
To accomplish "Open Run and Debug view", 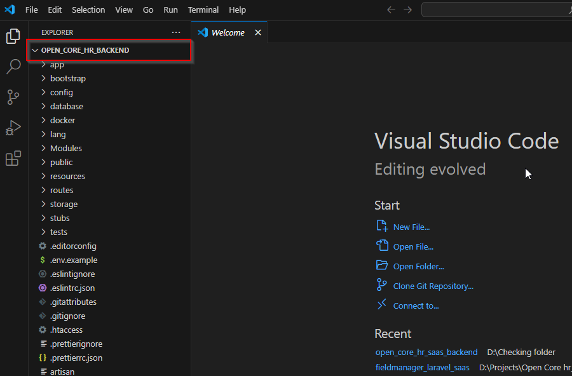I will tap(13, 128).
